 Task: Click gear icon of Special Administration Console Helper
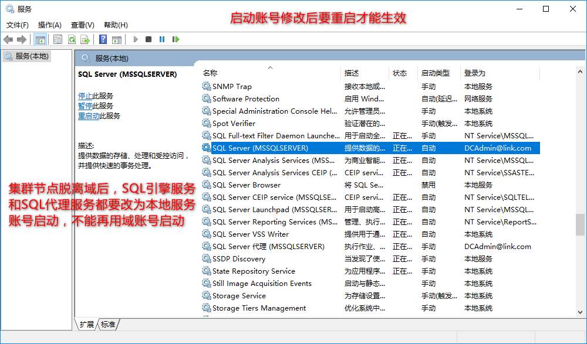pyautogui.click(x=206, y=111)
